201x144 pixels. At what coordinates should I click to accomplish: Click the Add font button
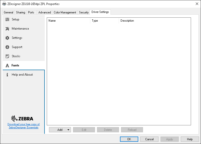click(59, 130)
